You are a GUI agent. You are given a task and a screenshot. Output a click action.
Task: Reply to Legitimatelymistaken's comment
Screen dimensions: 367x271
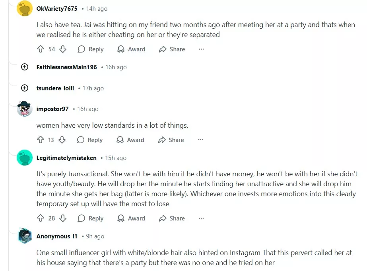click(91, 218)
